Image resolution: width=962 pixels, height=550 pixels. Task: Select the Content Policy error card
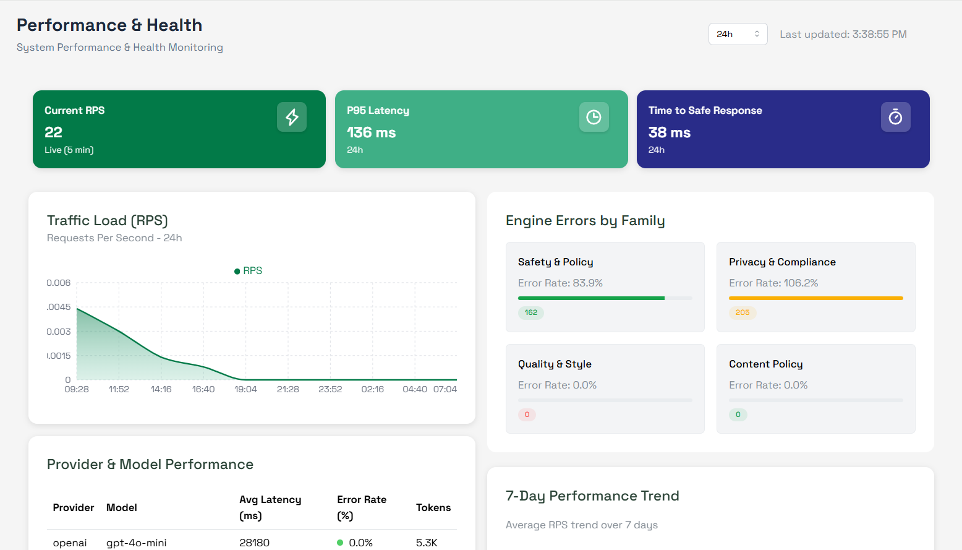[815, 389]
